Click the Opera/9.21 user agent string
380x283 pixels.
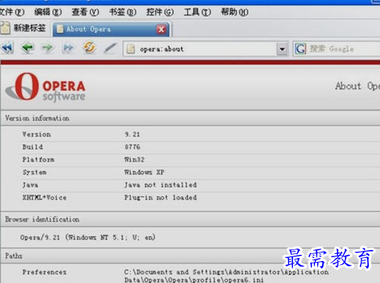point(88,238)
